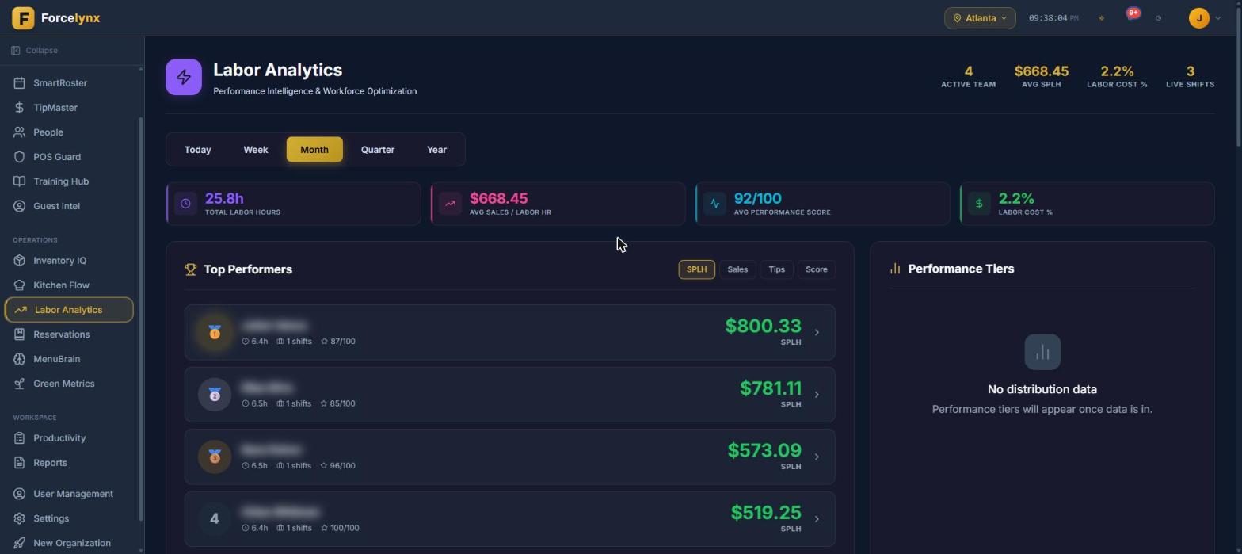Open POS Guard shield icon
1242x554 pixels.
(20, 157)
